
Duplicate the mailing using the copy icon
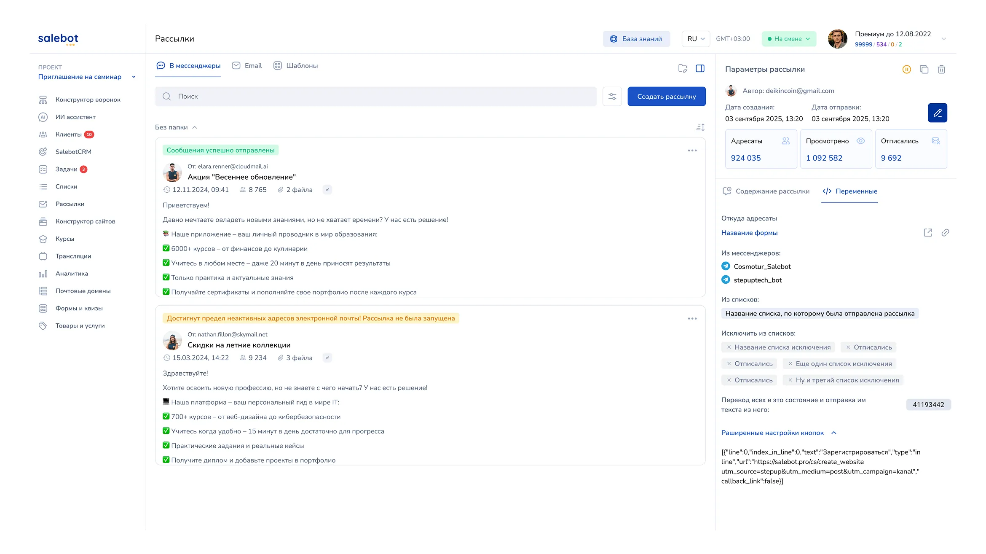point(924,70)
